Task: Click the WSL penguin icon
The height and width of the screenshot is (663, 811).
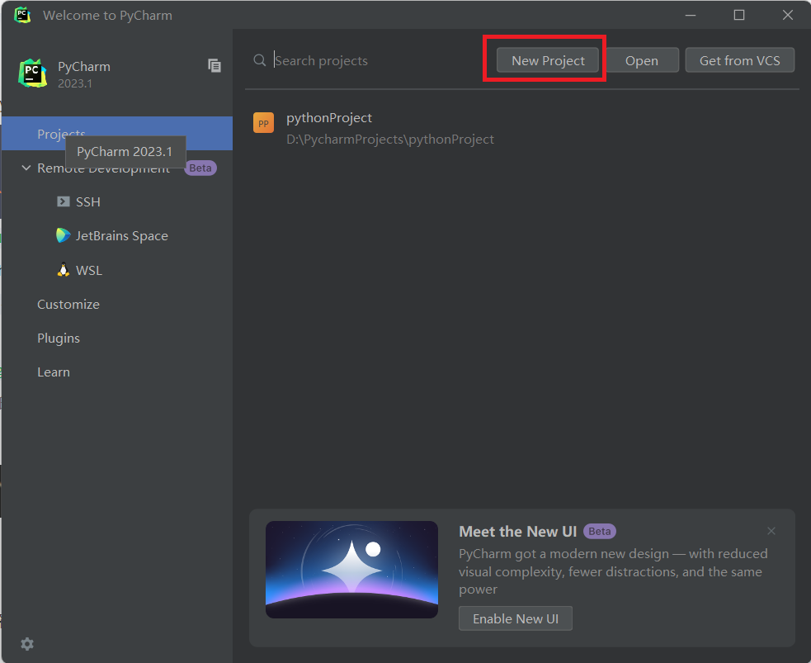Action: coord(63,270)
